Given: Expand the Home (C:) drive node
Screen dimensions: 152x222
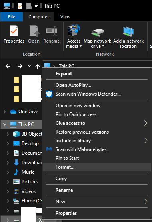Looking at the screenshot, I should 8,201.
